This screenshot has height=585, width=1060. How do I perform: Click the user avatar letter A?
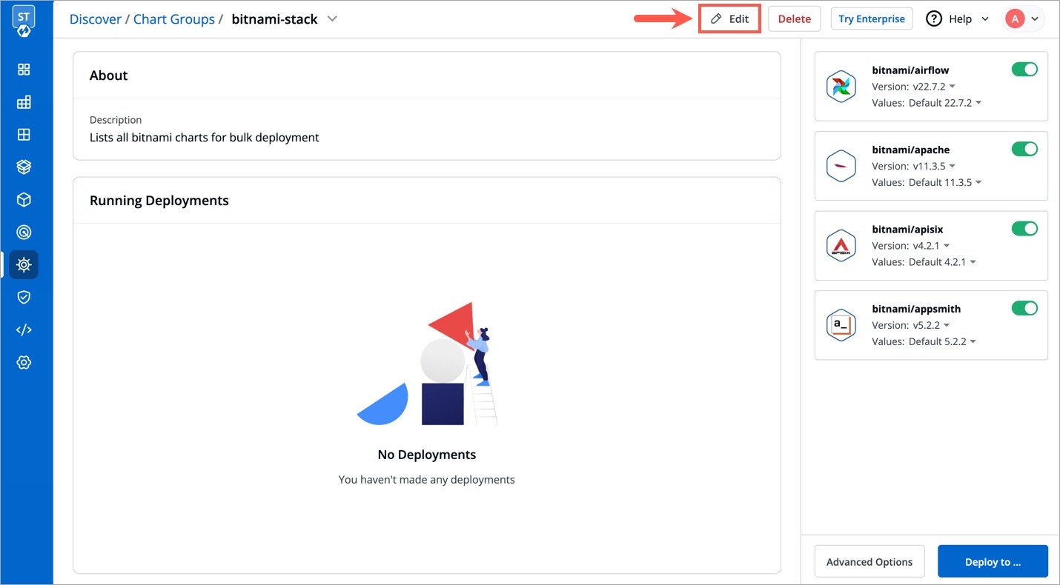tap(1015, 19)
